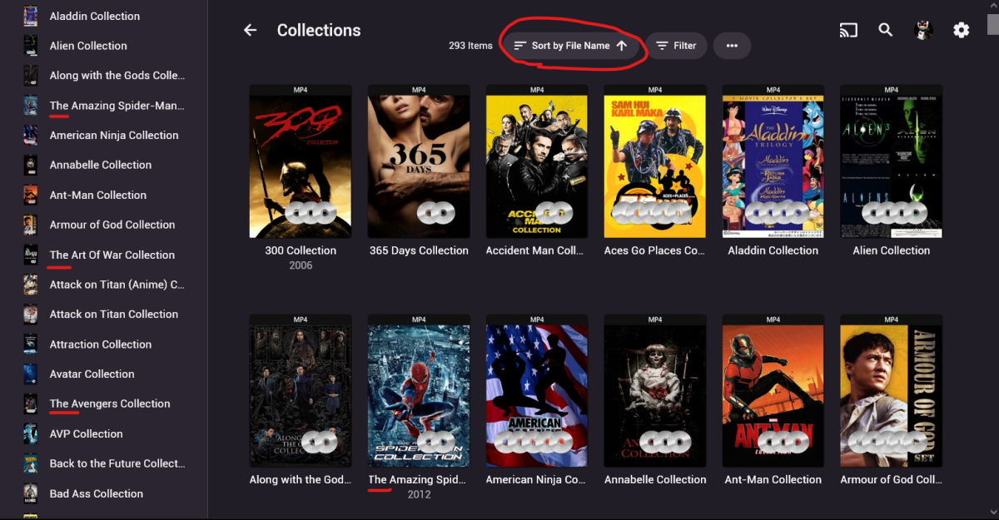Click the more options ellipsis icon
The width and height of the screenshot is (999, 520).
coord(732,45)
